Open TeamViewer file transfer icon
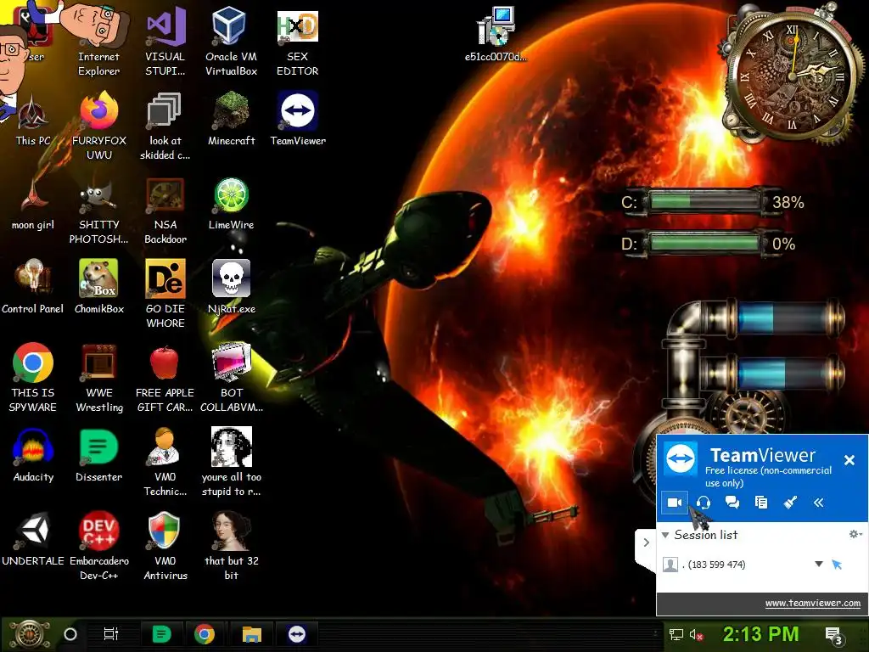Viewport: 869px width, 652px height. (761, 503)
